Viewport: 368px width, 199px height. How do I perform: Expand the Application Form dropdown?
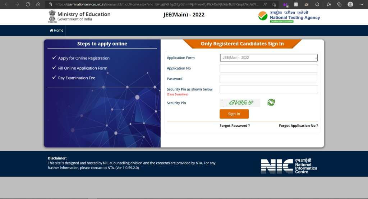[269, 57]
